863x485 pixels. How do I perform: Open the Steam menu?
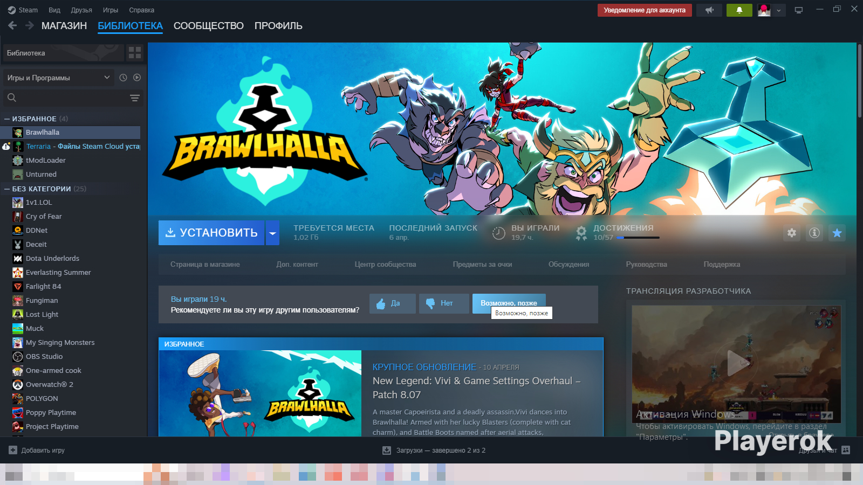point(23,10)
